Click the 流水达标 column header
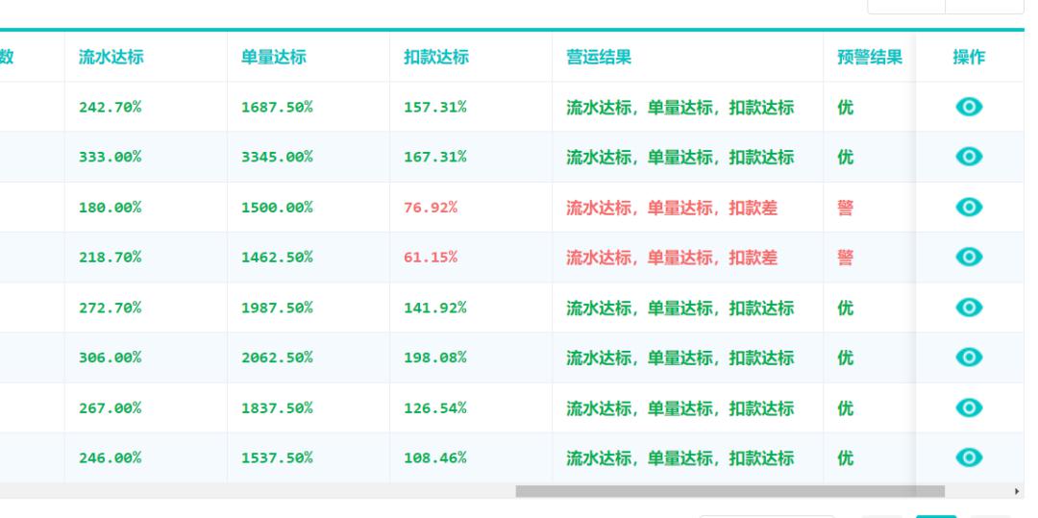This screenshot has width=1038, height=518. tap(111, 57)
